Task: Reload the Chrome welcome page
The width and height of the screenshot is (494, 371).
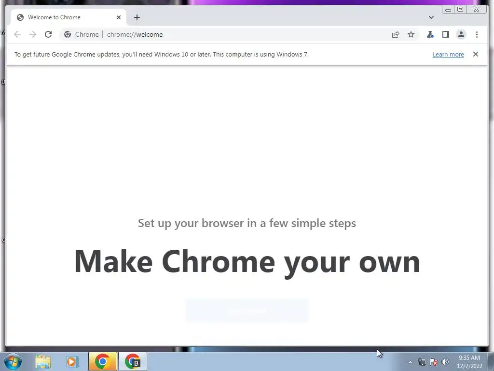Action: pos(48,34)
